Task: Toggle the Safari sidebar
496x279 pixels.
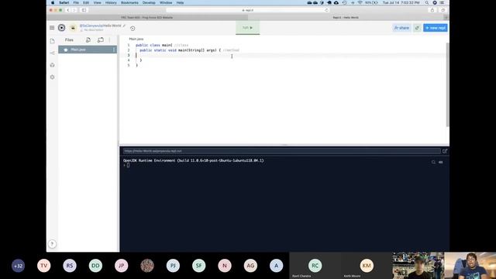Action: point(84,10)
